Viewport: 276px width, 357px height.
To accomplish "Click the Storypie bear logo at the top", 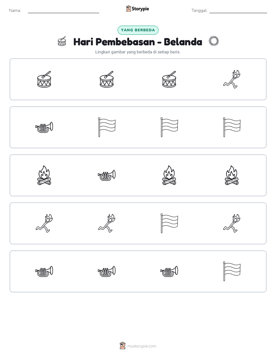I will pos(128,8).
